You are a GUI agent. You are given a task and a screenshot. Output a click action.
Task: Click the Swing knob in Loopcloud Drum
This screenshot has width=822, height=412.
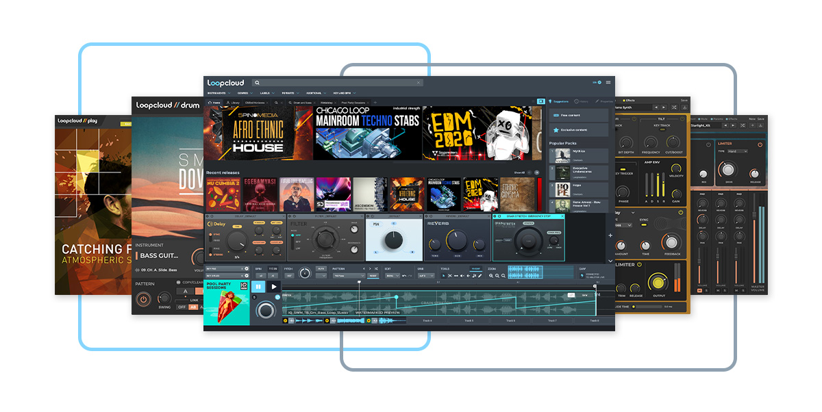tap(164, 298)
